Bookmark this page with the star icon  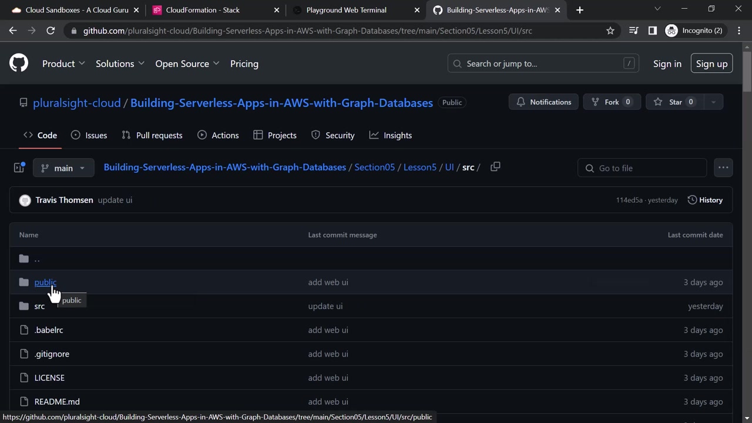point(610,31)
